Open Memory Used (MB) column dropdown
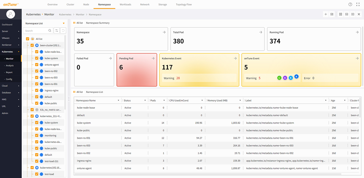 [x=240, y=101]
